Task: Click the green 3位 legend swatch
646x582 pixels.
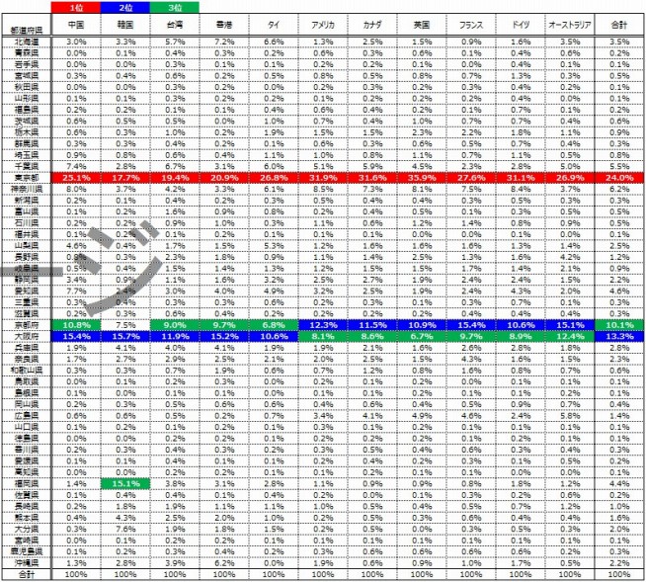Action: click(x=174, y=7)
